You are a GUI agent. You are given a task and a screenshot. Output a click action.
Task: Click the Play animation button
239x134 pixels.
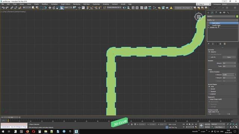tap(190, 124)
